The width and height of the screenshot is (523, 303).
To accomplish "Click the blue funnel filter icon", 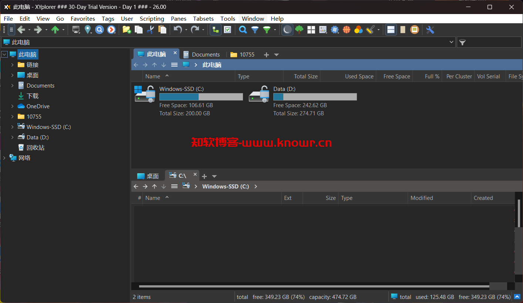I will pyautogui.click(x=255, y=30).
